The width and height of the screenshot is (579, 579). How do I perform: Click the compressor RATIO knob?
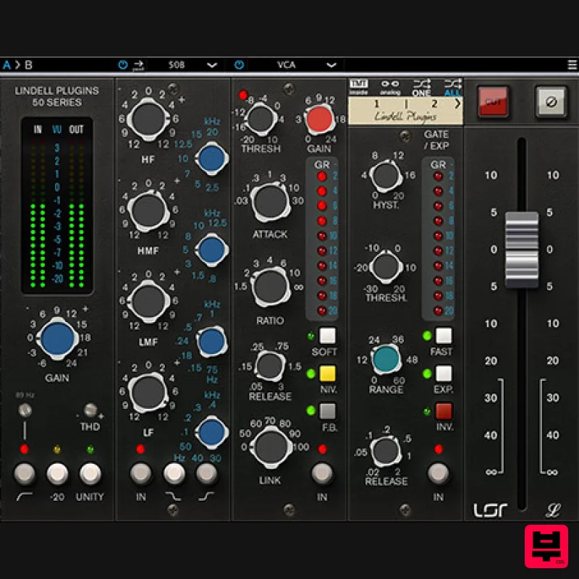coord(270,287)
